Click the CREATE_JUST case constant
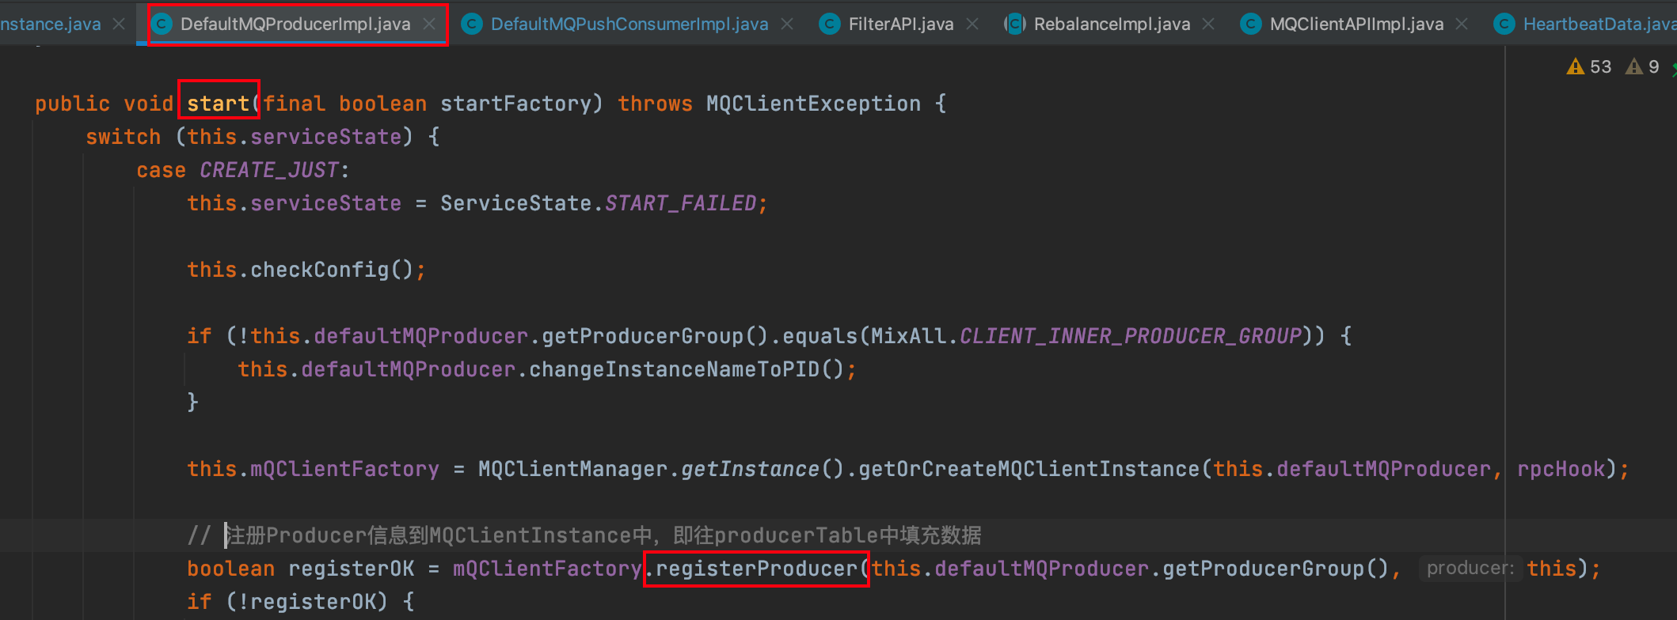The height and width of the screenshot is (620, 1677). point(269,170)
